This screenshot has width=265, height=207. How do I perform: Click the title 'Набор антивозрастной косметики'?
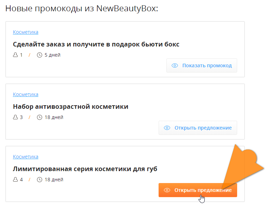(70, 107)
